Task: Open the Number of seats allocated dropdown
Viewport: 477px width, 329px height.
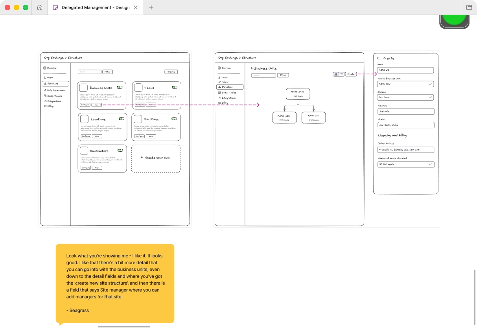Action: tap(406, 164)
